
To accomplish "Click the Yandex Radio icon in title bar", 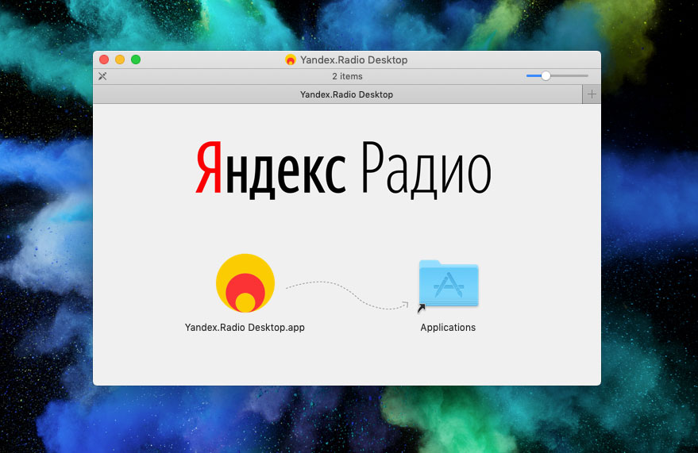I will coord(291,60).
